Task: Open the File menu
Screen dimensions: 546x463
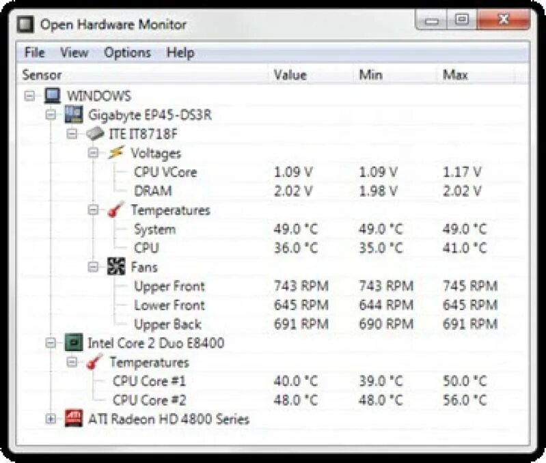Action: coord(34,53)
